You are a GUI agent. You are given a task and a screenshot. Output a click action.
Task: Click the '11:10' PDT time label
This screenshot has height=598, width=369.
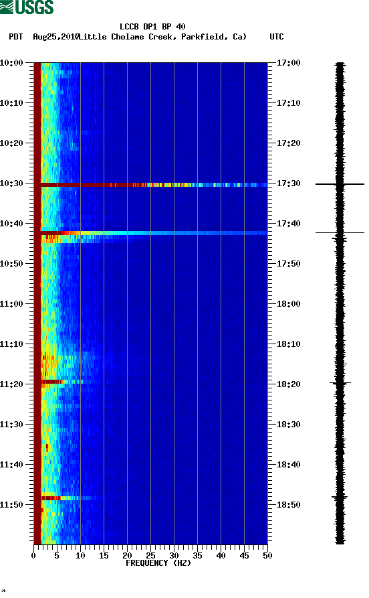[11, 344]
